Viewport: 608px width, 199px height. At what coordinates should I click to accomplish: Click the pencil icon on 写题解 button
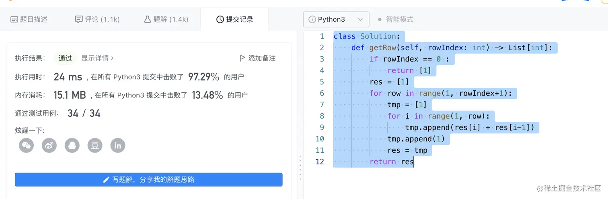click(x=106, y=180)
